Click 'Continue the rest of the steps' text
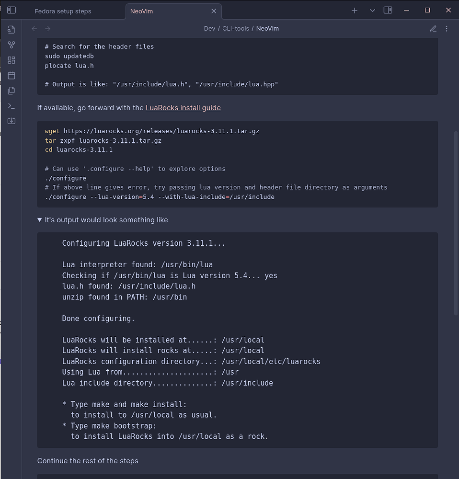The height and width of the screenshot is (479, 459). 88,461
